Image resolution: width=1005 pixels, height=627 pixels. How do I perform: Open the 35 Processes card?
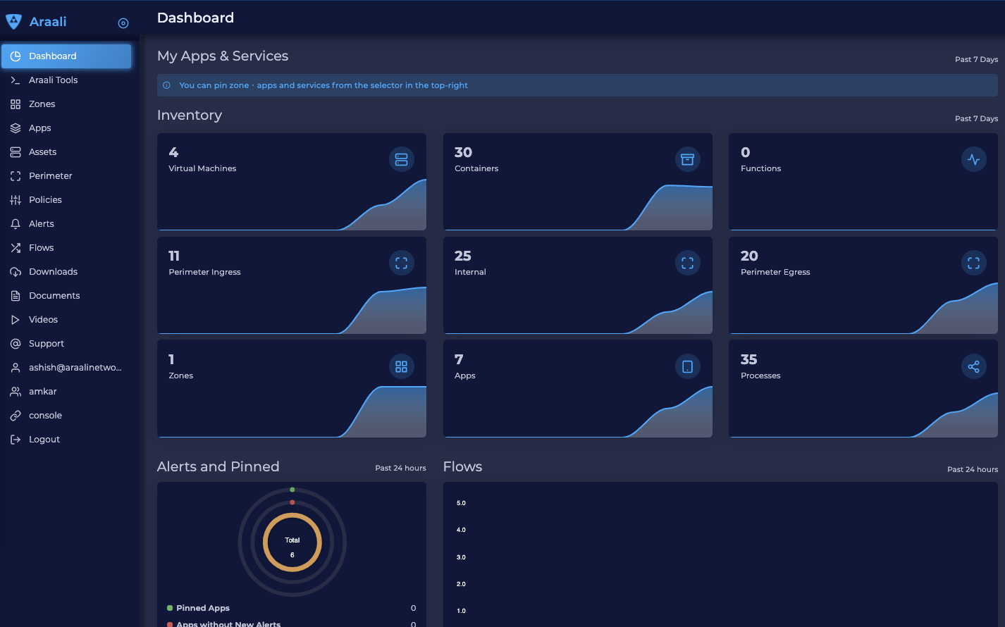(x=863, y=389)
